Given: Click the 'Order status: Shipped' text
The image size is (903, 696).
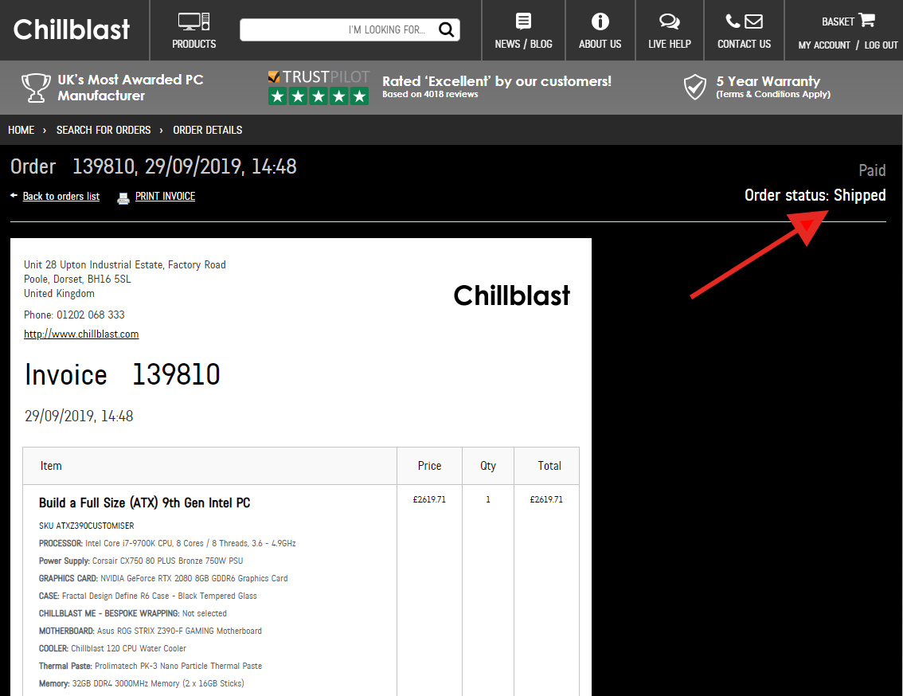Looking at the screenshot, I should click(x=815, y=195).
